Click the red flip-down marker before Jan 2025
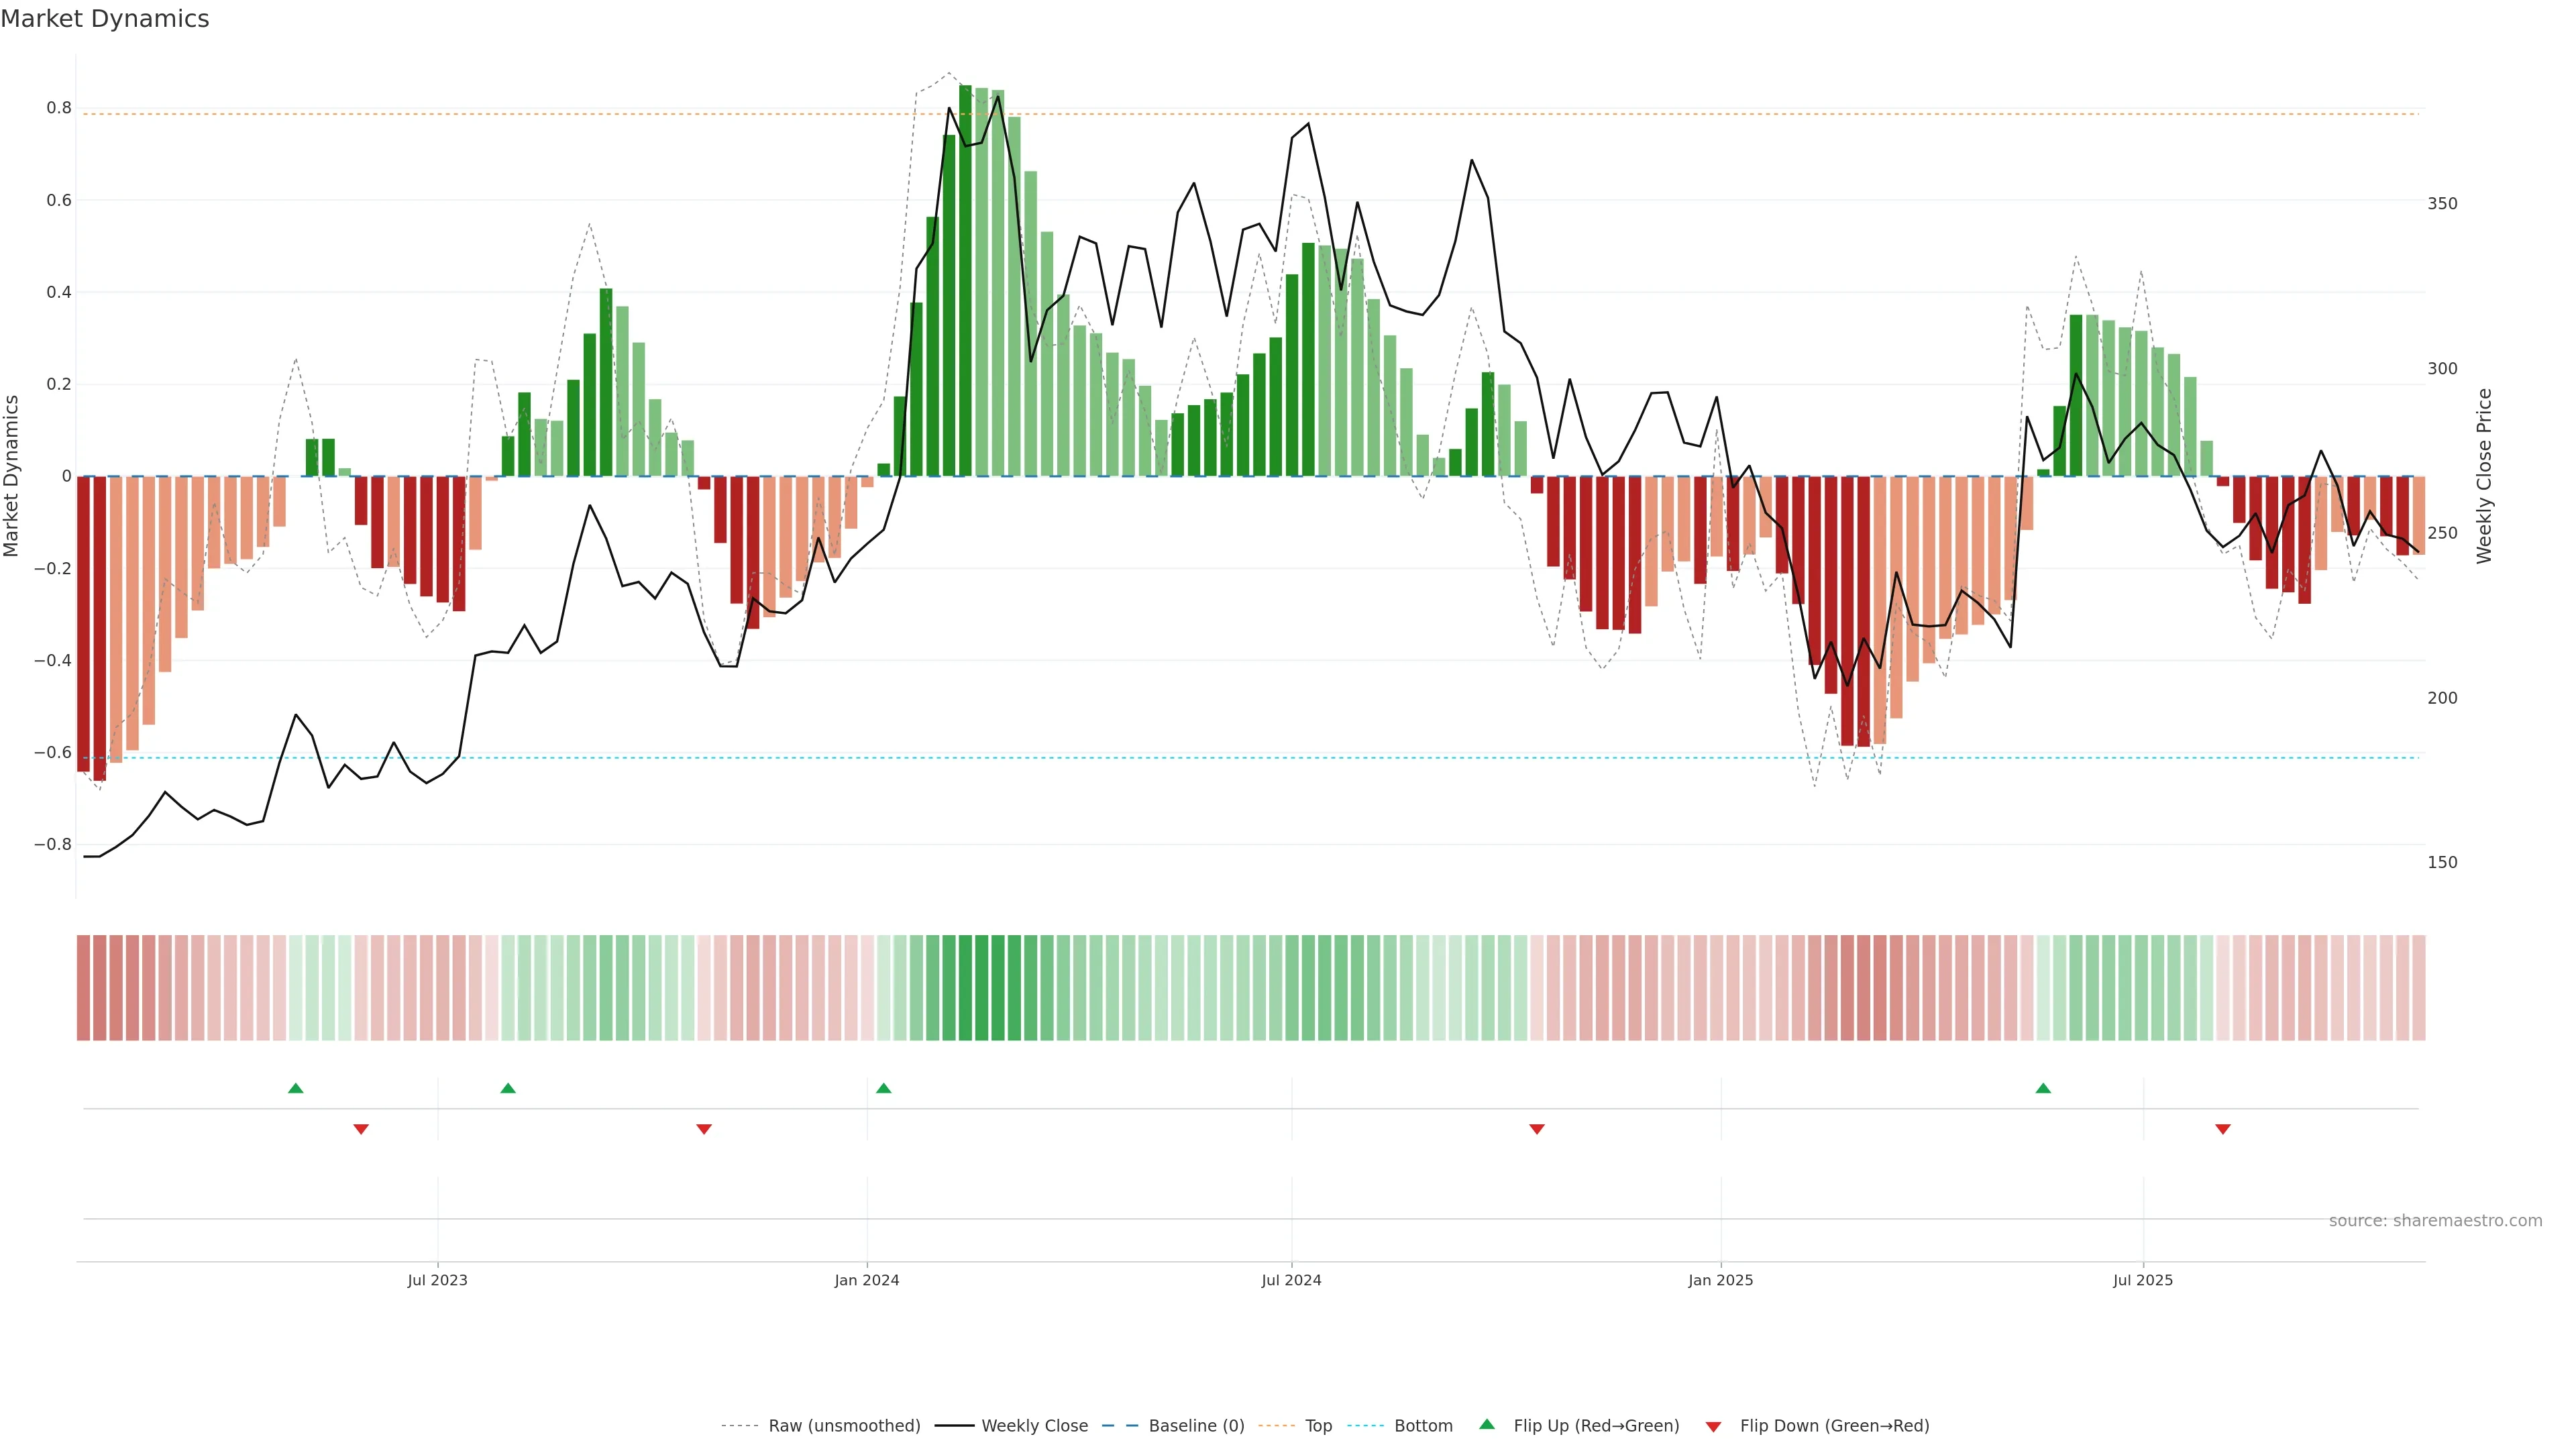 pyautogui.click(x=1536, y=1129)
